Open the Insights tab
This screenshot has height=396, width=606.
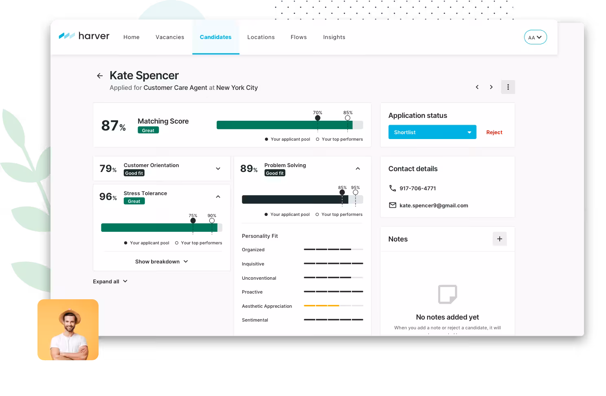(334, 37)
